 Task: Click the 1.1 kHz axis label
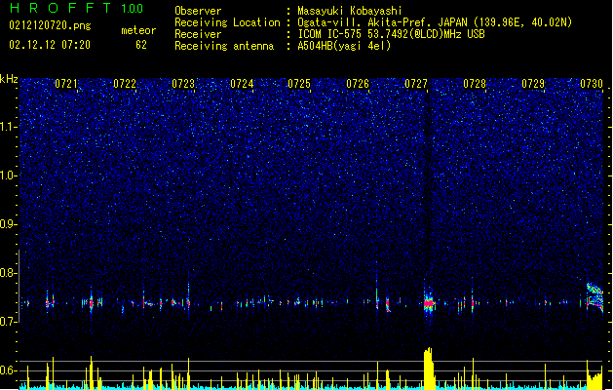[8, 127]
